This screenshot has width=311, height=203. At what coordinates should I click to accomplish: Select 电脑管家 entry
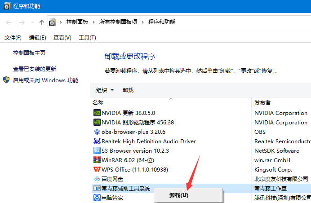click(x=112, y=198)
